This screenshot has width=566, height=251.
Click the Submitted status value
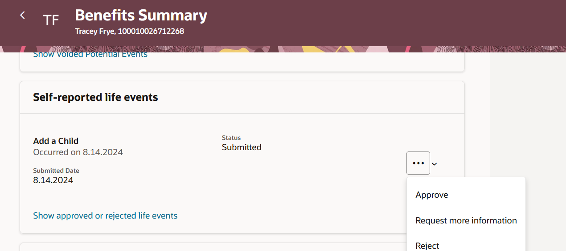(x=242, y=147)
